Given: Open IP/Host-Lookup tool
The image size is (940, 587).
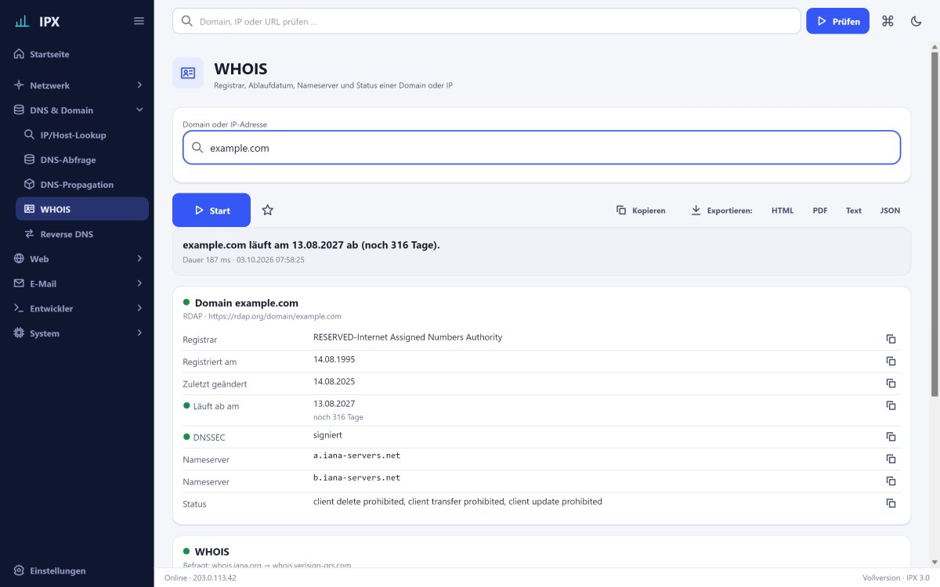Looking at the screenshot, I should [x=82, y=135].
